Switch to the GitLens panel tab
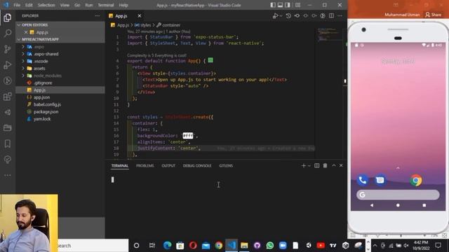This screenshot has width=449, height=252. pos(226,166)
